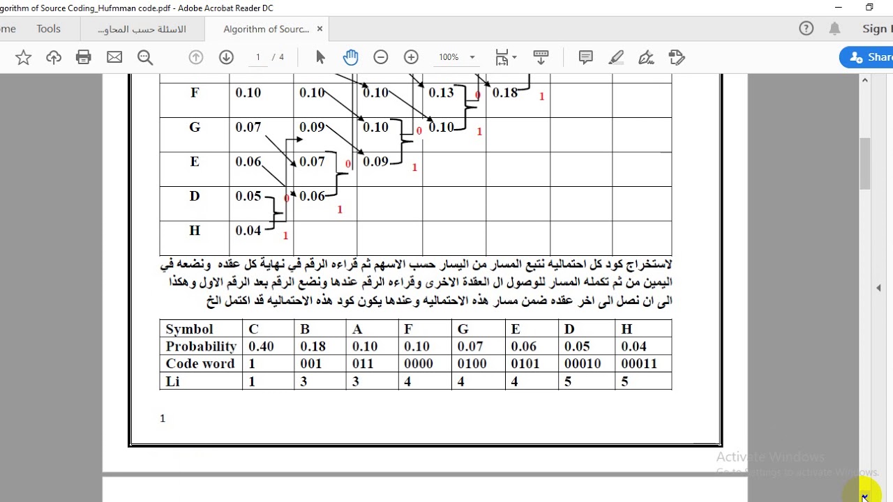Click Sign In link
Image resolution: width=893 pixels, height=502 pixels.
[877, 29]
